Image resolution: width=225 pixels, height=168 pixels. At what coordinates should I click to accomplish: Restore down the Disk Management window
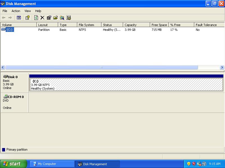tap(215, 4)
